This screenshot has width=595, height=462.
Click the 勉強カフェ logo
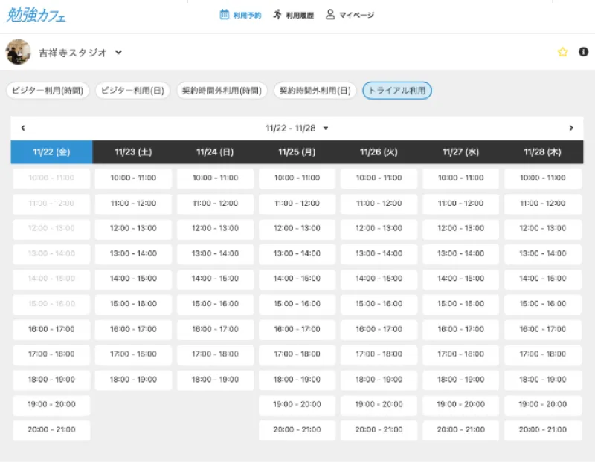click(36, 15)
